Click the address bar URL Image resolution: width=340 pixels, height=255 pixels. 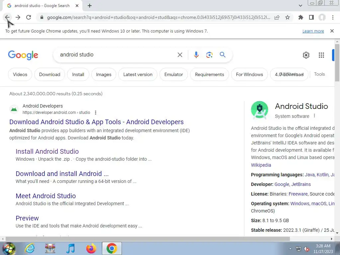click(x=159, y=17)
